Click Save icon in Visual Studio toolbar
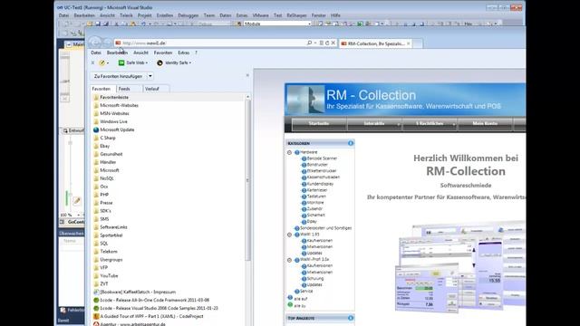Image resolution: width=580 pixels, height=326 pixels. point(98,24)
